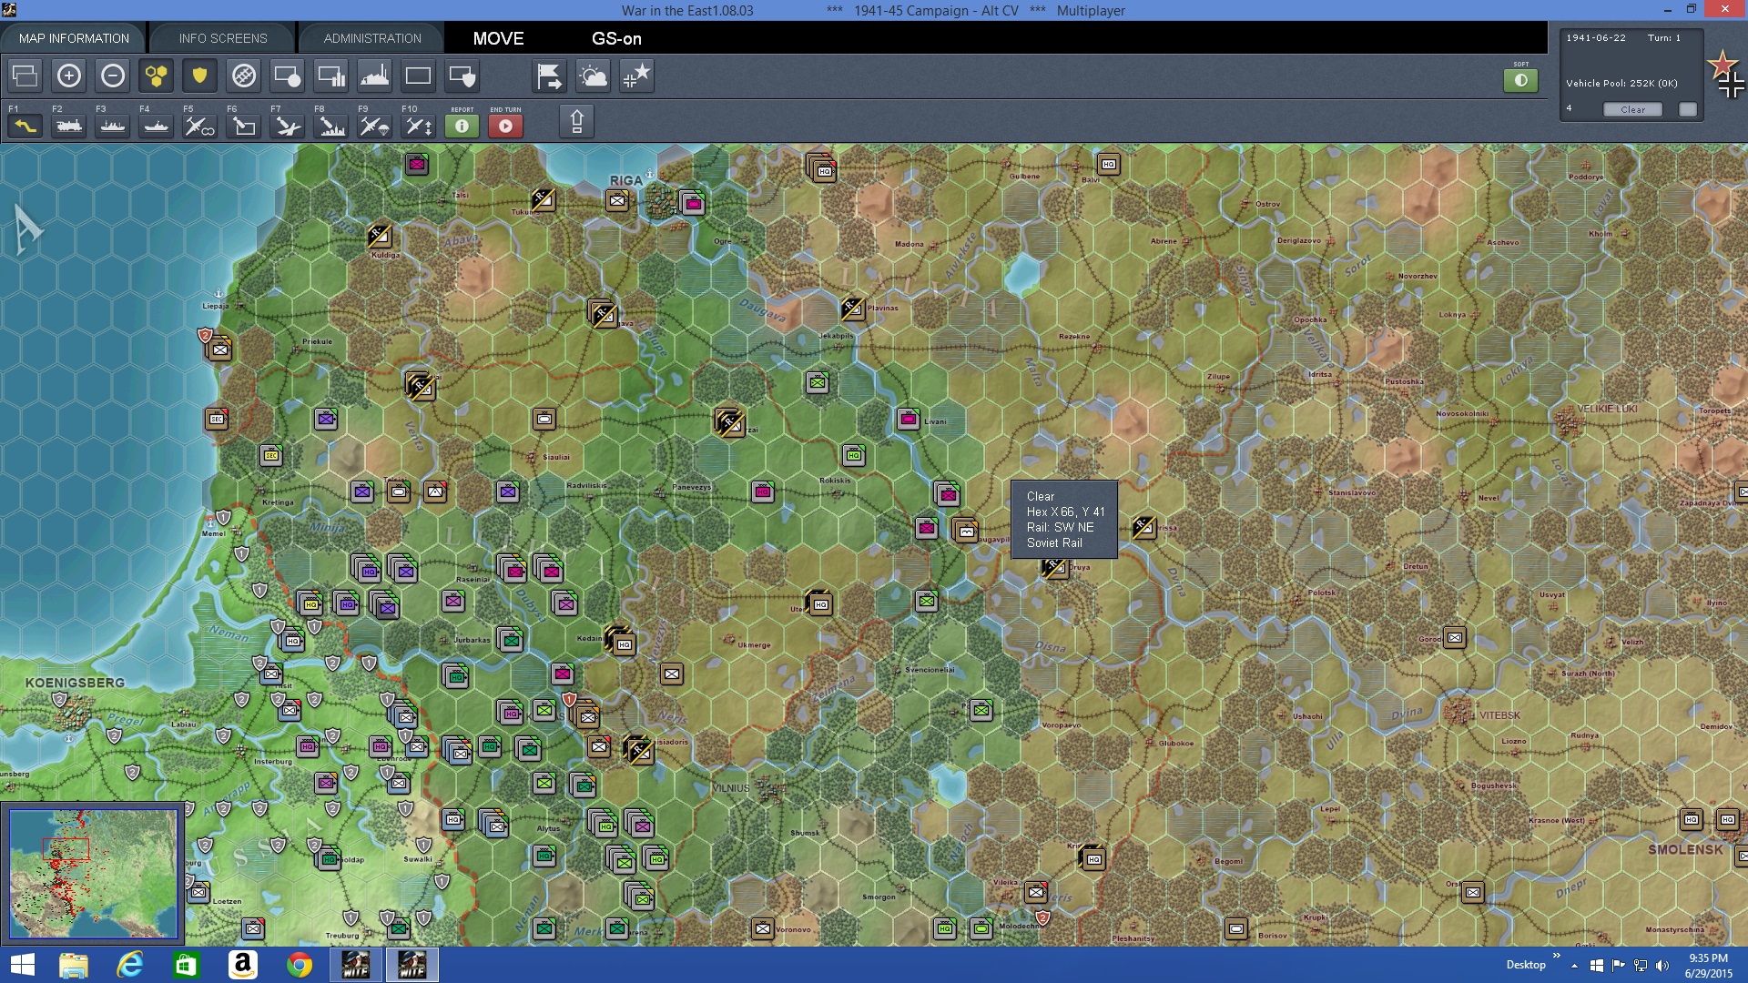Open the Amazon taskbar icon
This screenshot has width=1748, height=983.
243,965
